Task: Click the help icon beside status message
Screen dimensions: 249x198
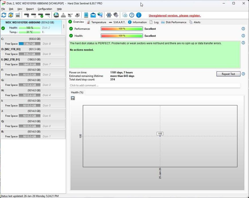Action: click(243, 43)
